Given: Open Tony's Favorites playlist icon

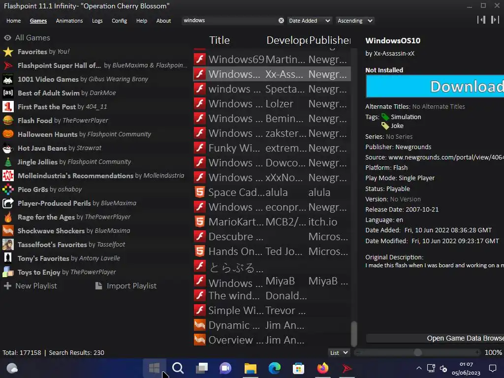Looking at the screenshot, I should pos(8,258).
